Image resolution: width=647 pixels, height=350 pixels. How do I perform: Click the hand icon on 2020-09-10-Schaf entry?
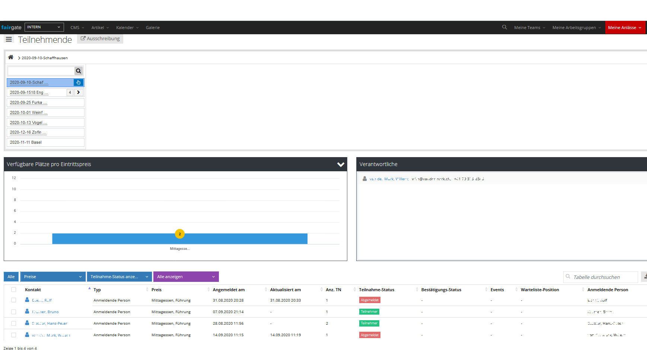[x=79, y=82]
